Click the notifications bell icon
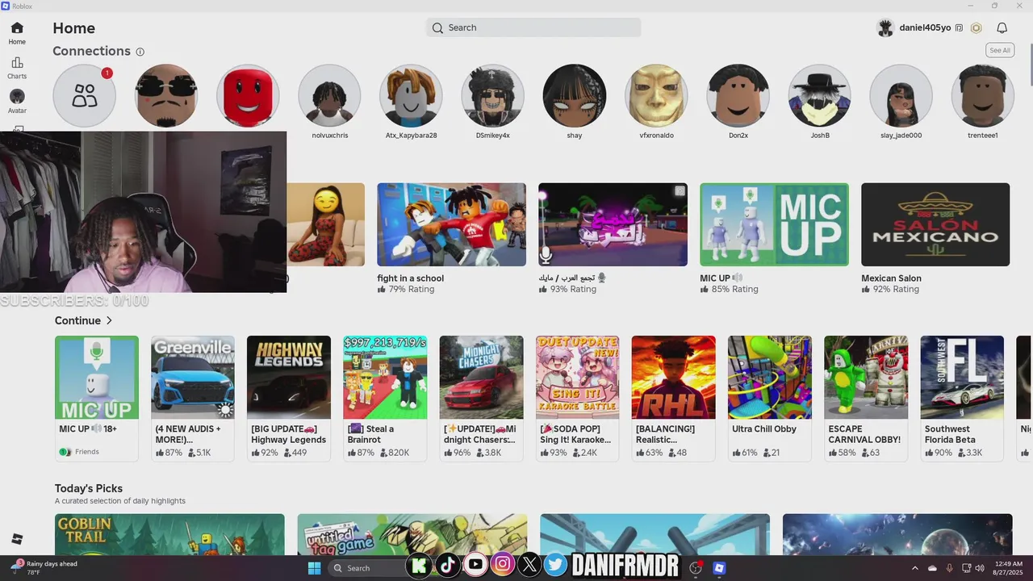 click(1002, 27)
